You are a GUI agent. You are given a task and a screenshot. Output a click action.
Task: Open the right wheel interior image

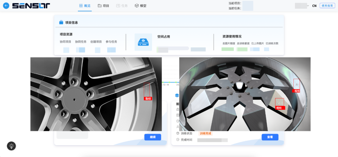245,94
